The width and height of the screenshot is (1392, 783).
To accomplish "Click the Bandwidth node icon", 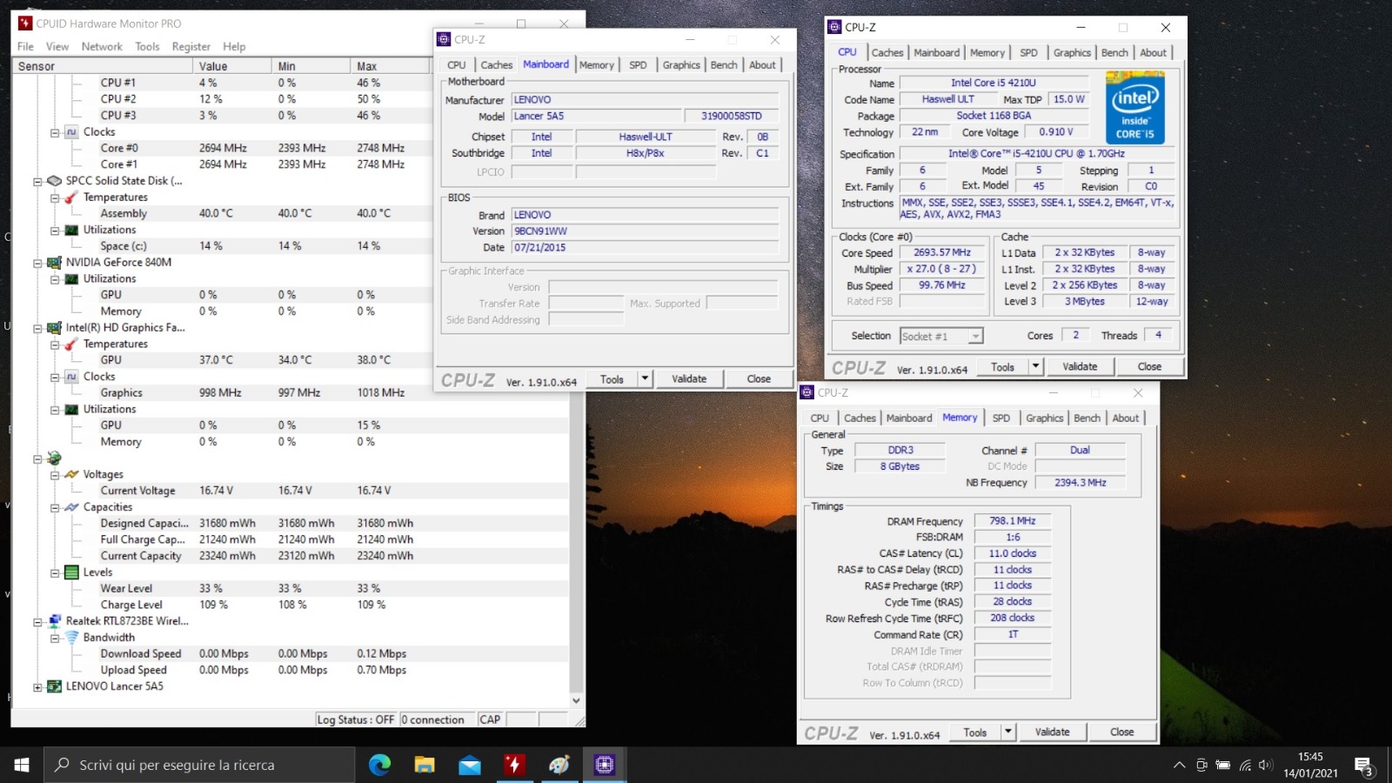I will [x=71, y=638].
